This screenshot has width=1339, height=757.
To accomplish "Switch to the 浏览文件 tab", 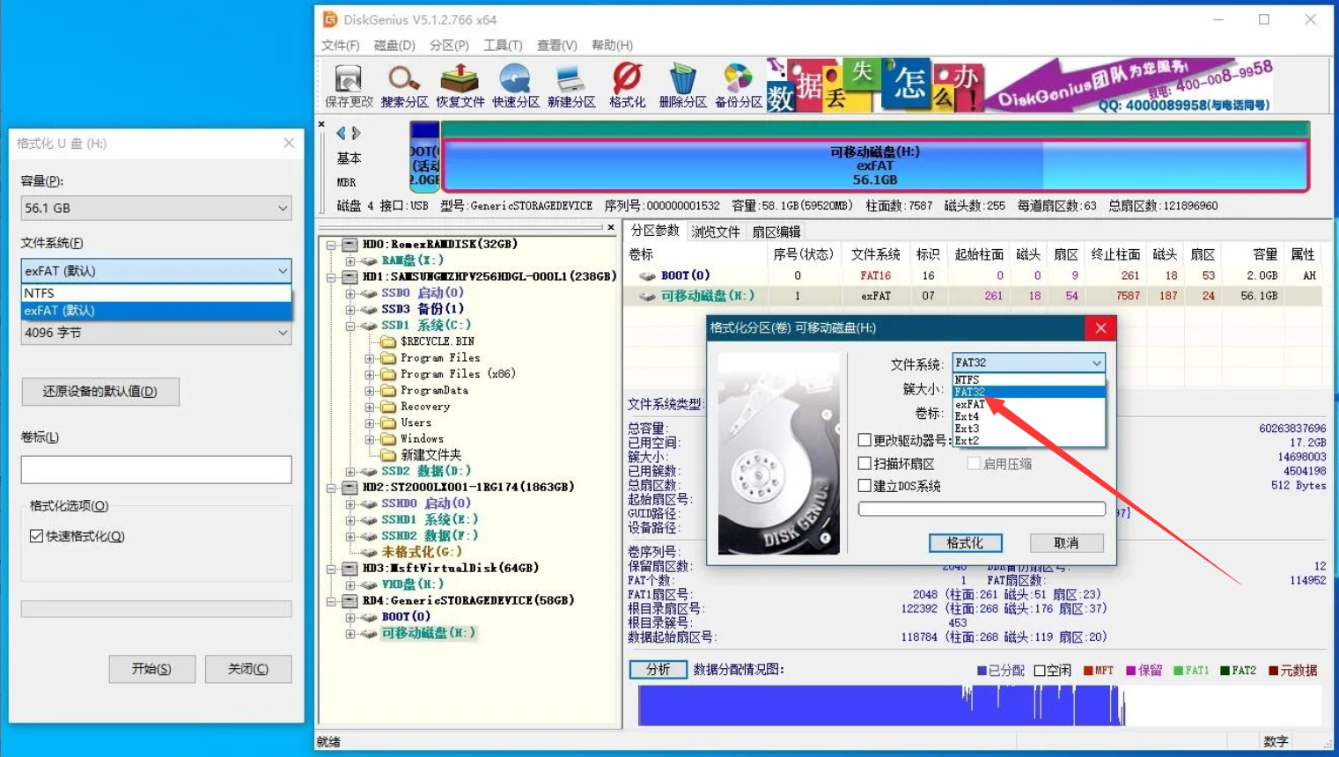I will click(715, 232).
